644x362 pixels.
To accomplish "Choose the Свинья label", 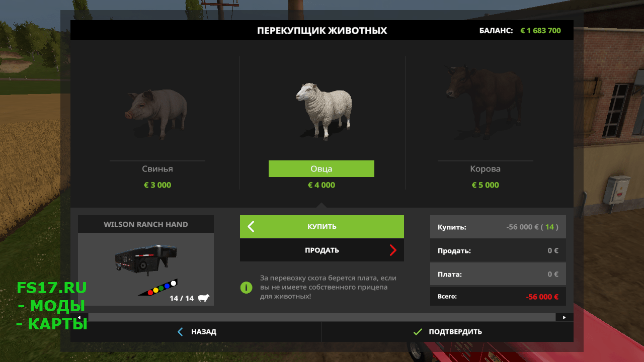I will tap(157, 169).
